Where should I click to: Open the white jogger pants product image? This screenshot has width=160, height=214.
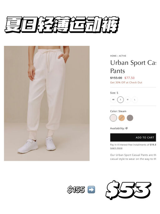(47, 103)
